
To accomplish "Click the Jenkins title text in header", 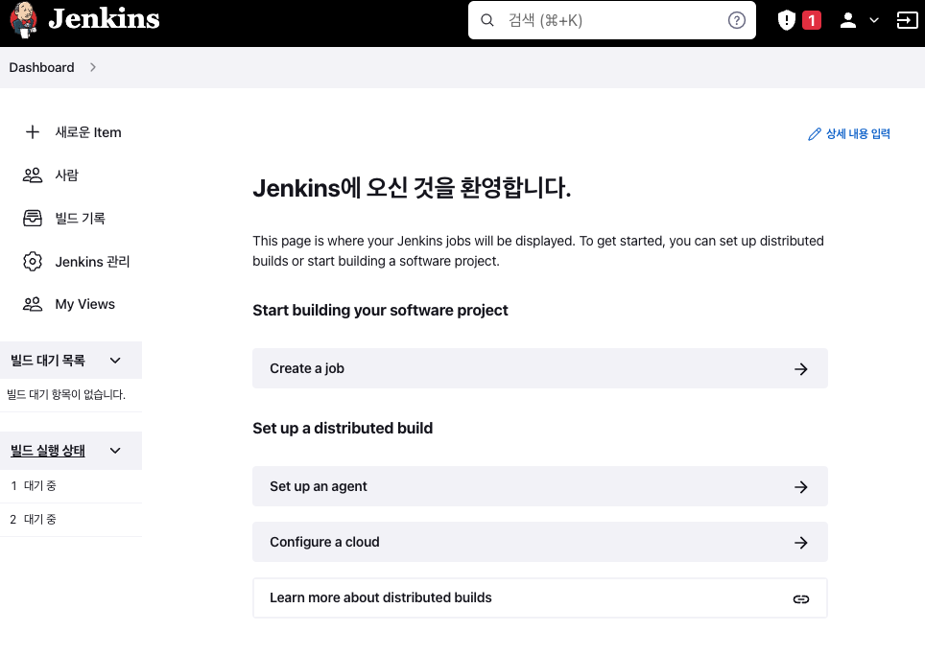I will pos(104,19).
